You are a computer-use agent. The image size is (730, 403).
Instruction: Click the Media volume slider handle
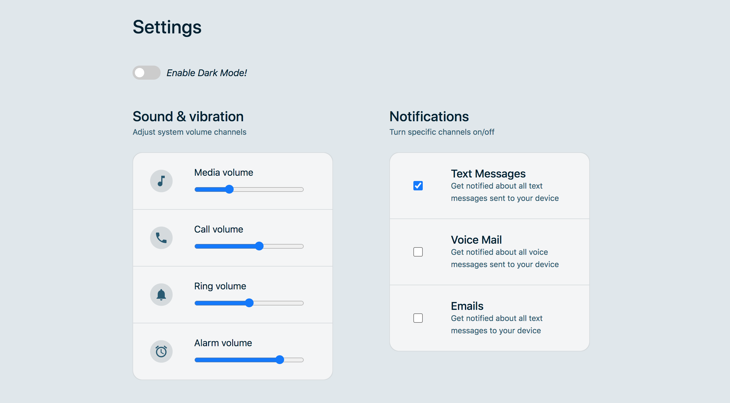[229, 189]
